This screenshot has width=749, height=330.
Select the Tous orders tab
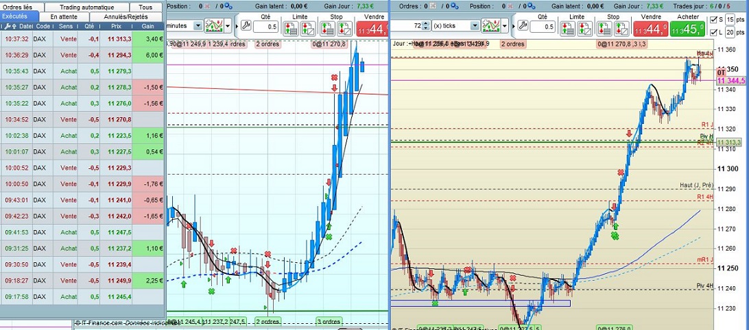click(x=145, y=7)
